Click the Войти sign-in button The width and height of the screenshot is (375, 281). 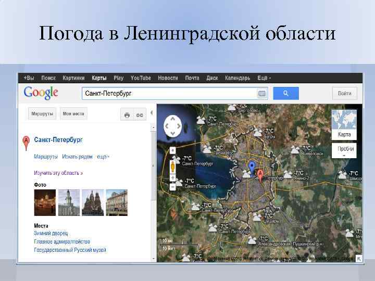344,93
